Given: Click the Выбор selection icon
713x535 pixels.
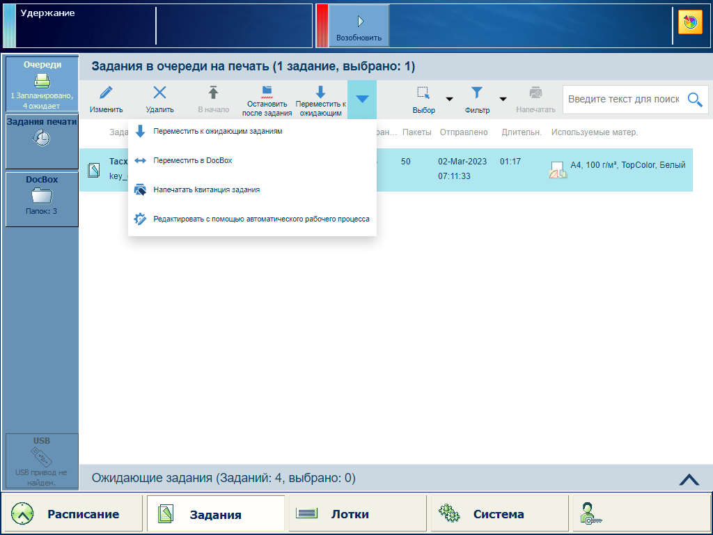Looking at the screenshot, I should (x=423, y=93).
